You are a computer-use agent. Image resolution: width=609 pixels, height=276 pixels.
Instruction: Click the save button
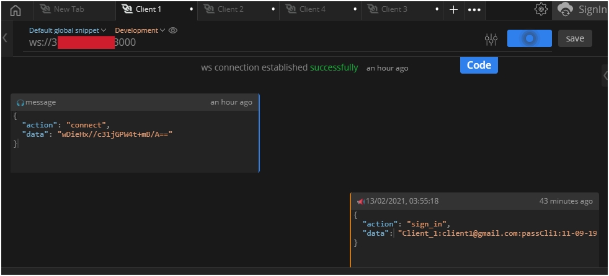point(575,38)
